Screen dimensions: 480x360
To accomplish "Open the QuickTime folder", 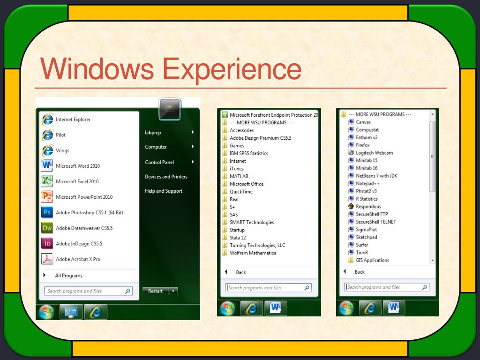I will 237,192.
